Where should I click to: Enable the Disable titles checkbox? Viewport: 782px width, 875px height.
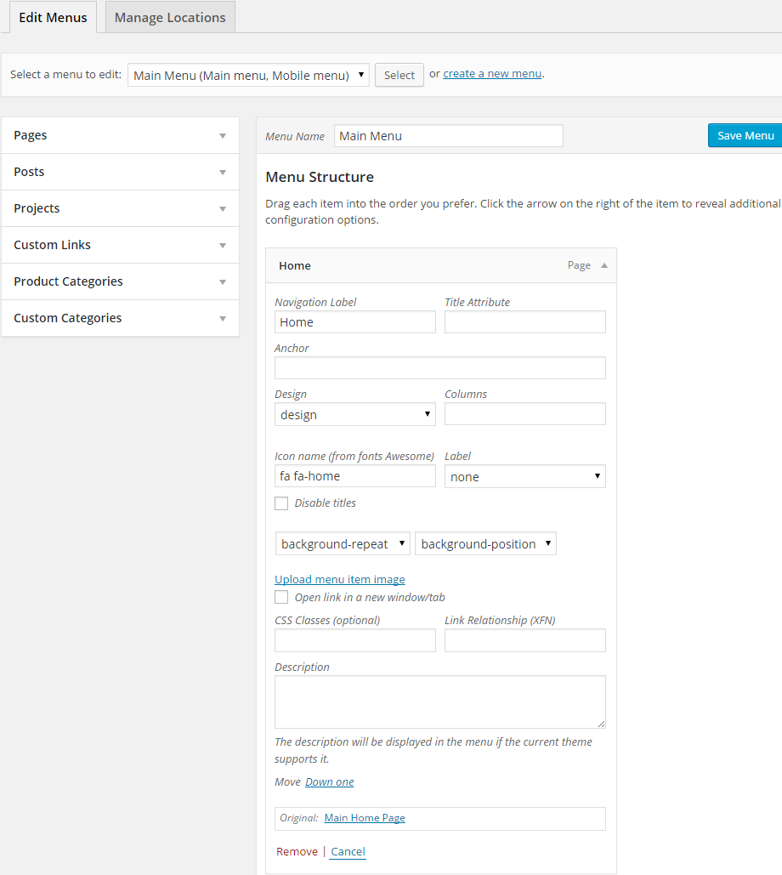pos(281,503)
